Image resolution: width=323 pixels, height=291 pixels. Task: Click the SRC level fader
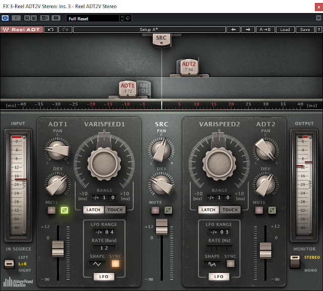click(161, 227)
